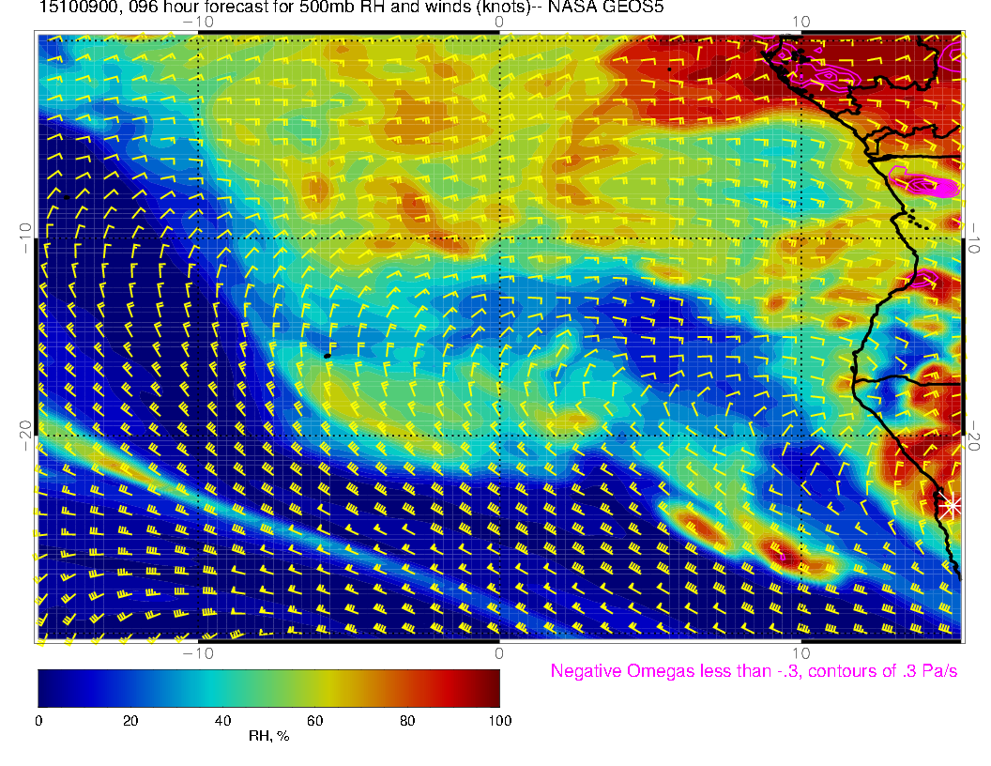Click the magenta omega contour near the east coast
Screen dimensions: 991x766
(x=927, y=185)
